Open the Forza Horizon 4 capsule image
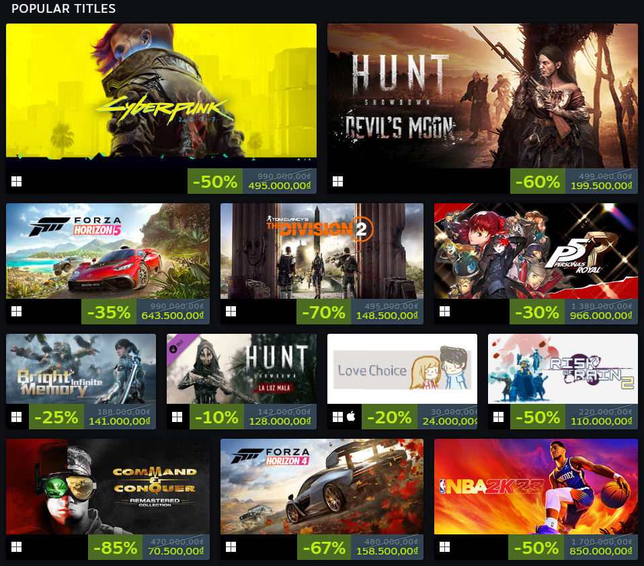Viewport: 644px width, 566px height. 321,487
